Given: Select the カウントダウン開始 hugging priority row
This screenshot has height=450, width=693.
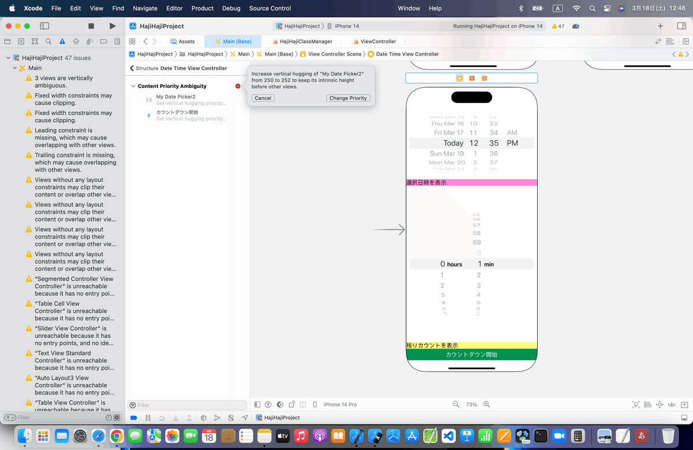Looking at the screenshot, I should pyautogui.click(x=187, y=116).
